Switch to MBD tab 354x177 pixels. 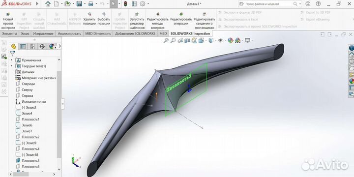pos(163,33)
